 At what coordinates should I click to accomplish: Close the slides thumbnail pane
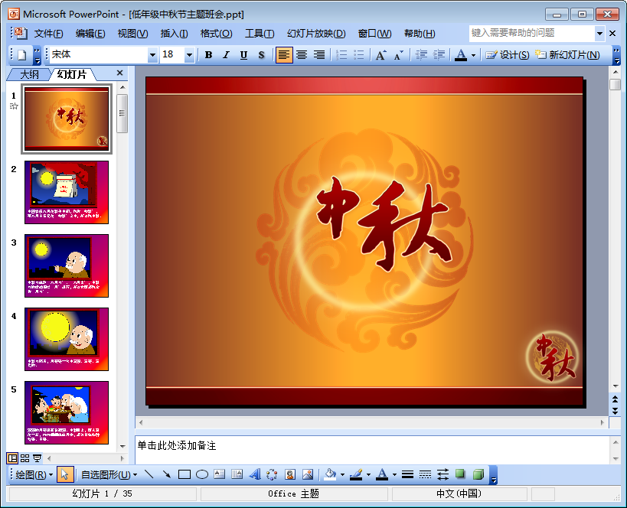click(x=119, y=73)
